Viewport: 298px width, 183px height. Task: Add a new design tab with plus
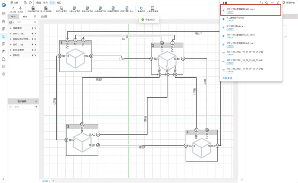coord(53,181)
